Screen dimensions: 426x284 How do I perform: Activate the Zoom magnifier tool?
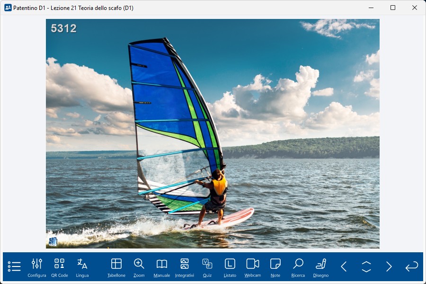click(x=139, y=267)
